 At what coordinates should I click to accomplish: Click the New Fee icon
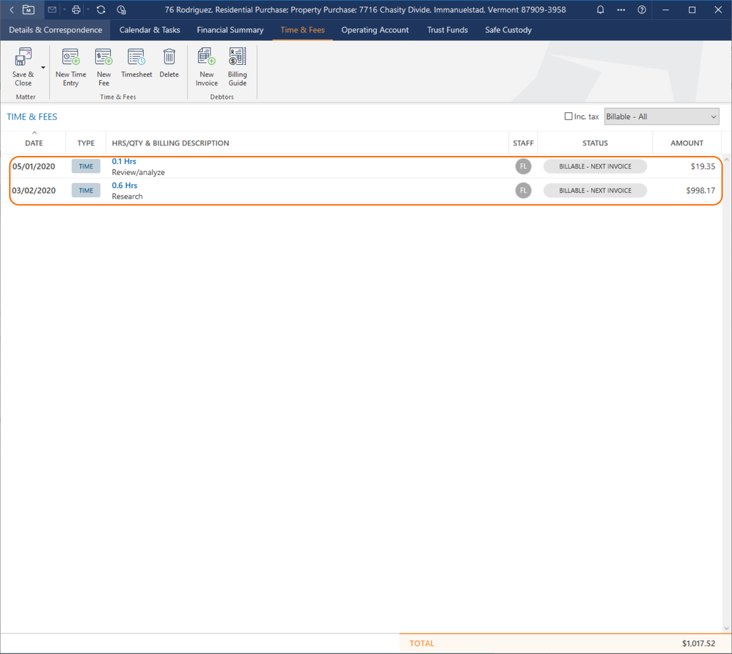(x=103, y=57)
